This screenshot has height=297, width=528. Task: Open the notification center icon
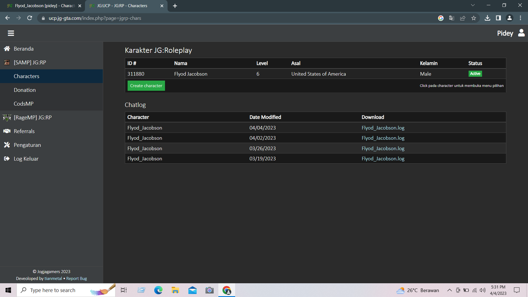(517, 290)
